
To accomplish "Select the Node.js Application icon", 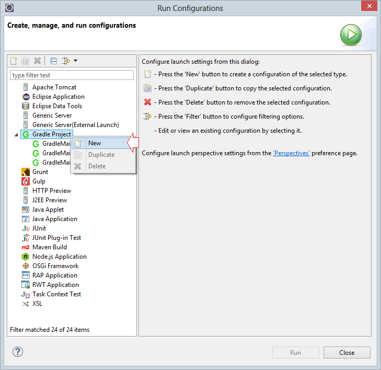I will pyautogui.click(x=26, y=257).
